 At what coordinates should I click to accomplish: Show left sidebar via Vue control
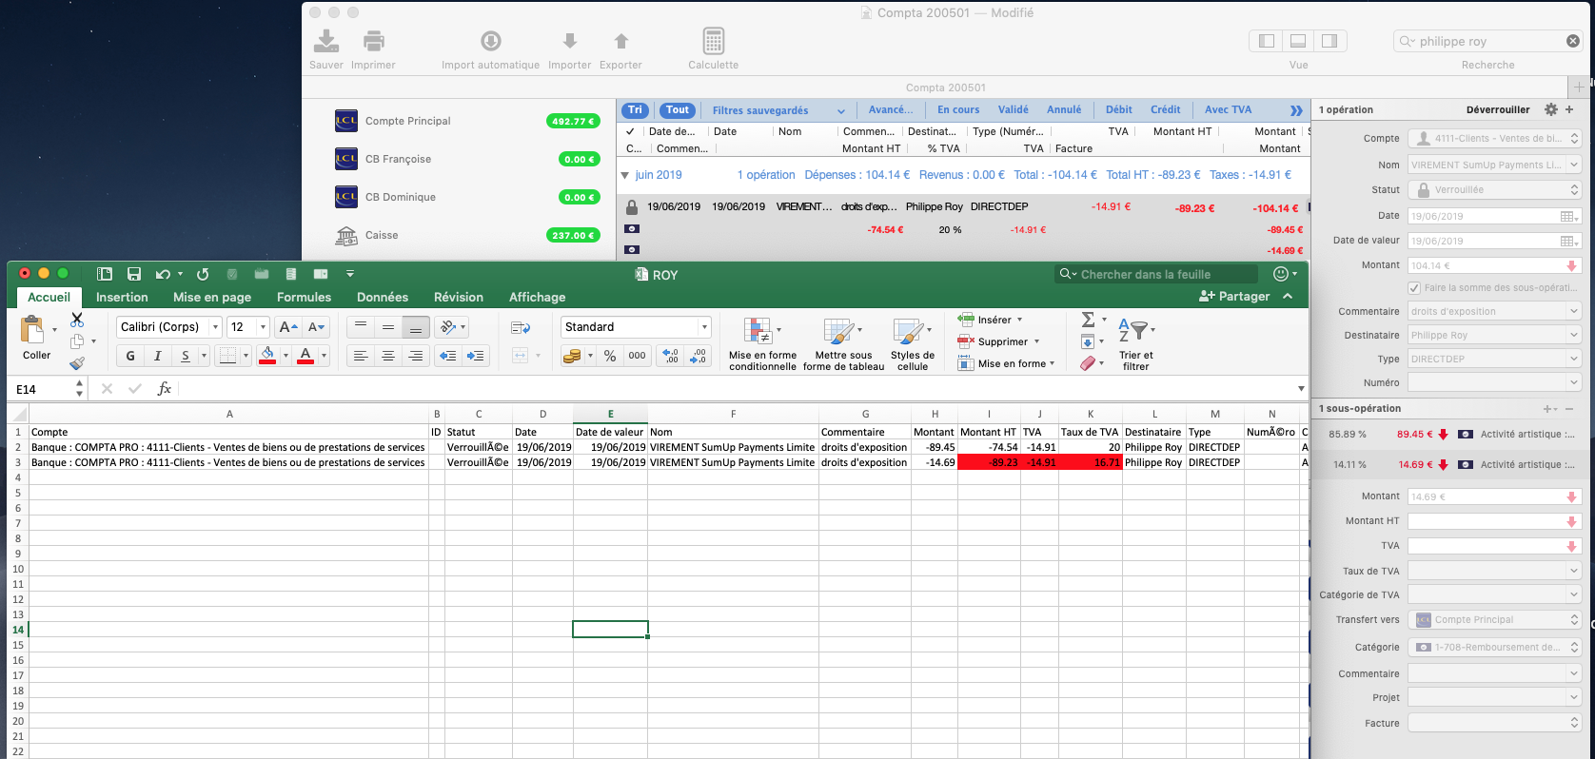click(x=1267, y=41)
